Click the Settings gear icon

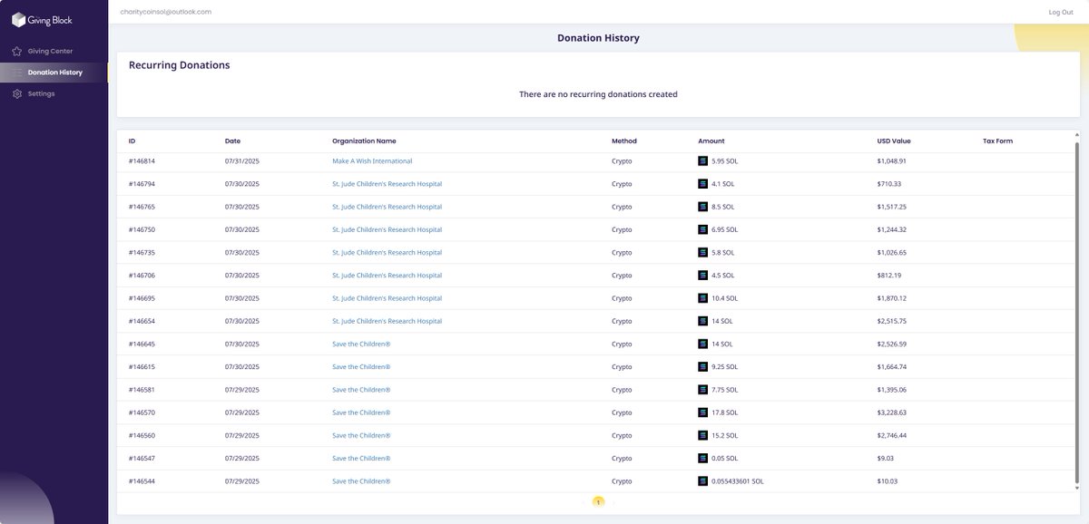tap(17, 93)
